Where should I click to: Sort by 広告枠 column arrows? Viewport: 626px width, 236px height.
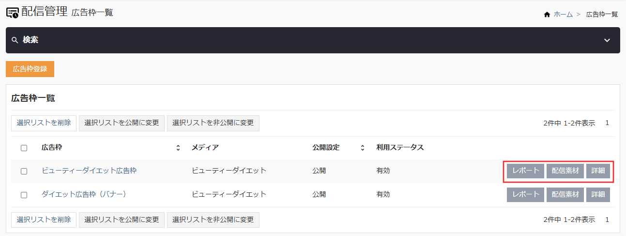pos(178,148)
